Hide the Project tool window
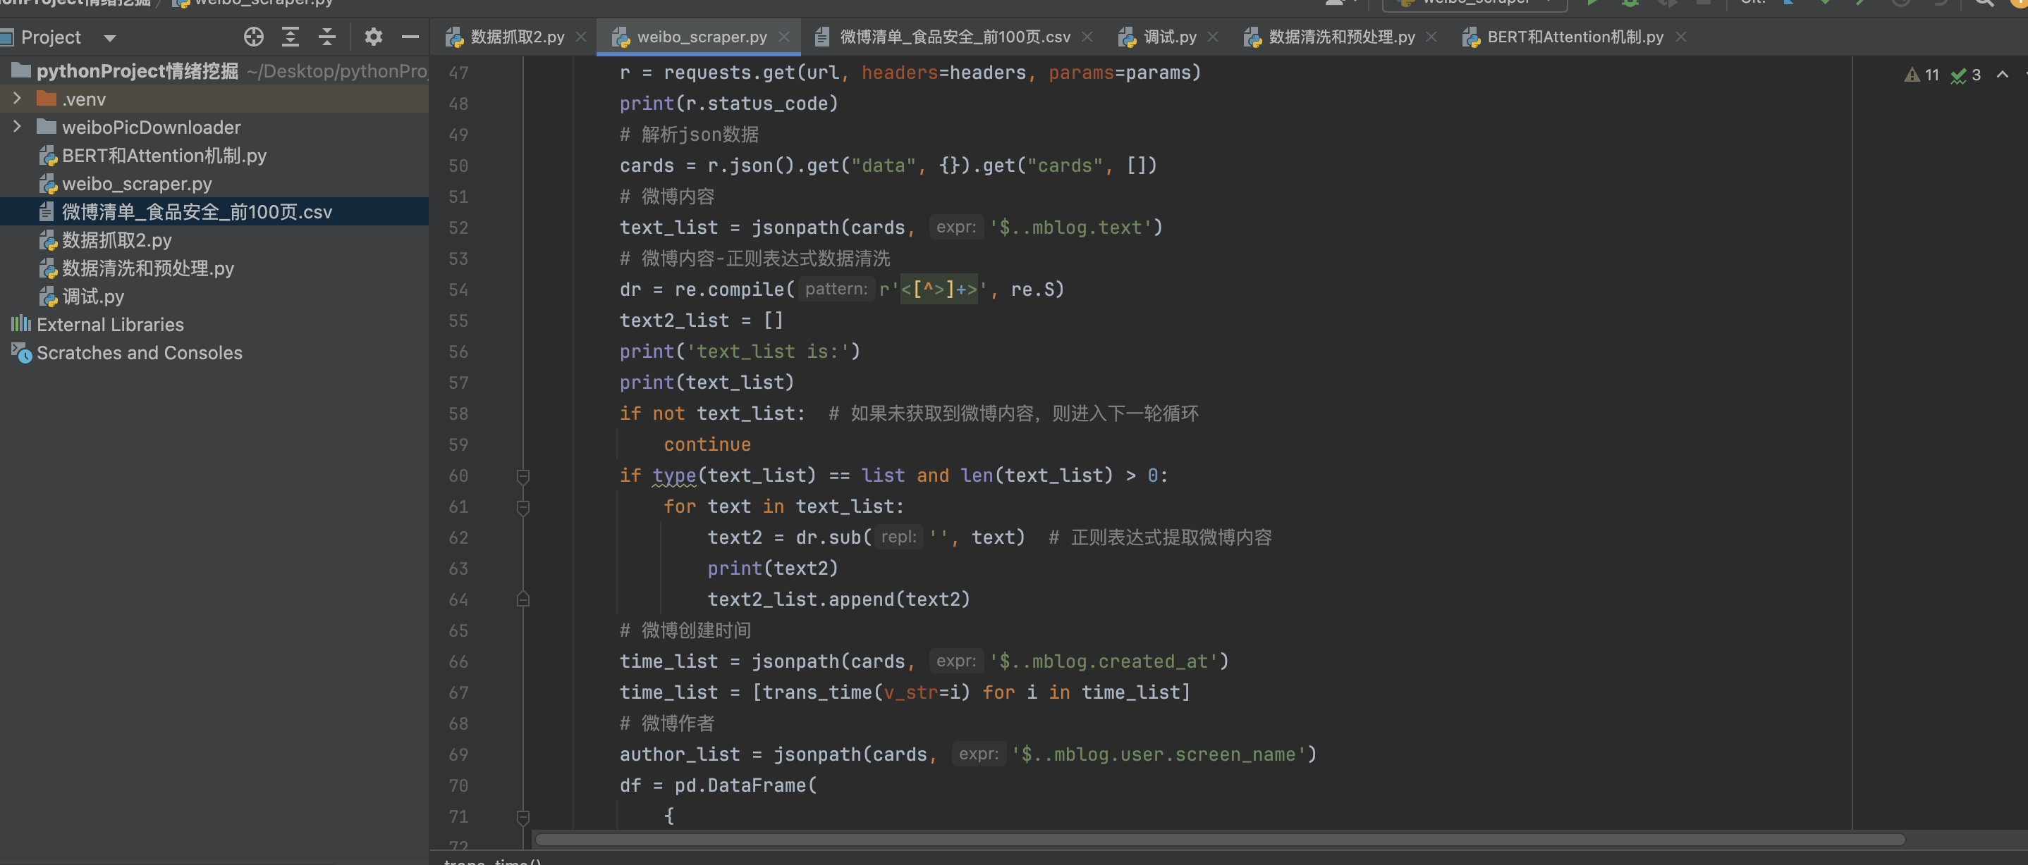The width and height of the screenshot is (2028, 865). click(x=410, y=37)
